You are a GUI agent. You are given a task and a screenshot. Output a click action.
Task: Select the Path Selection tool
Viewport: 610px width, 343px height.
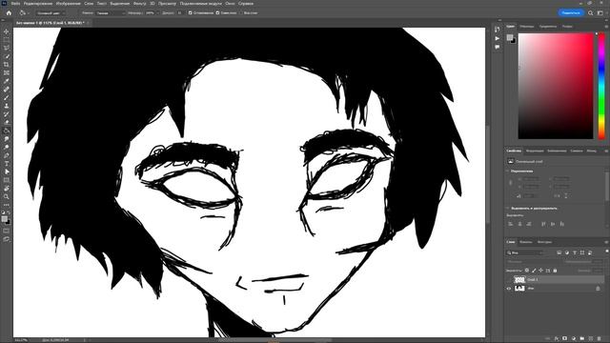7,171
